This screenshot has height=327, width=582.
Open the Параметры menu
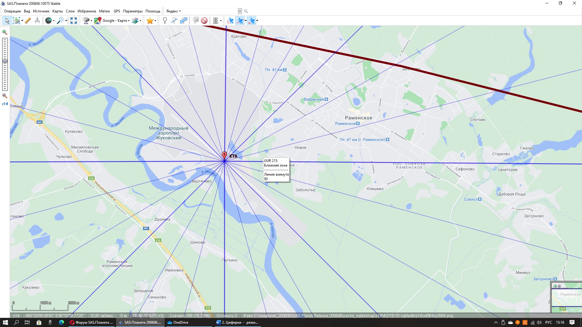point(132,11)
